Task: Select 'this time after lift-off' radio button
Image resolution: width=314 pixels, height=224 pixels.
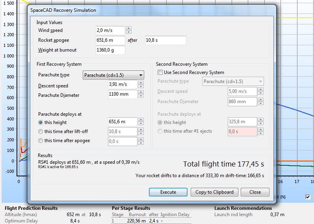Action: point(41,131)
